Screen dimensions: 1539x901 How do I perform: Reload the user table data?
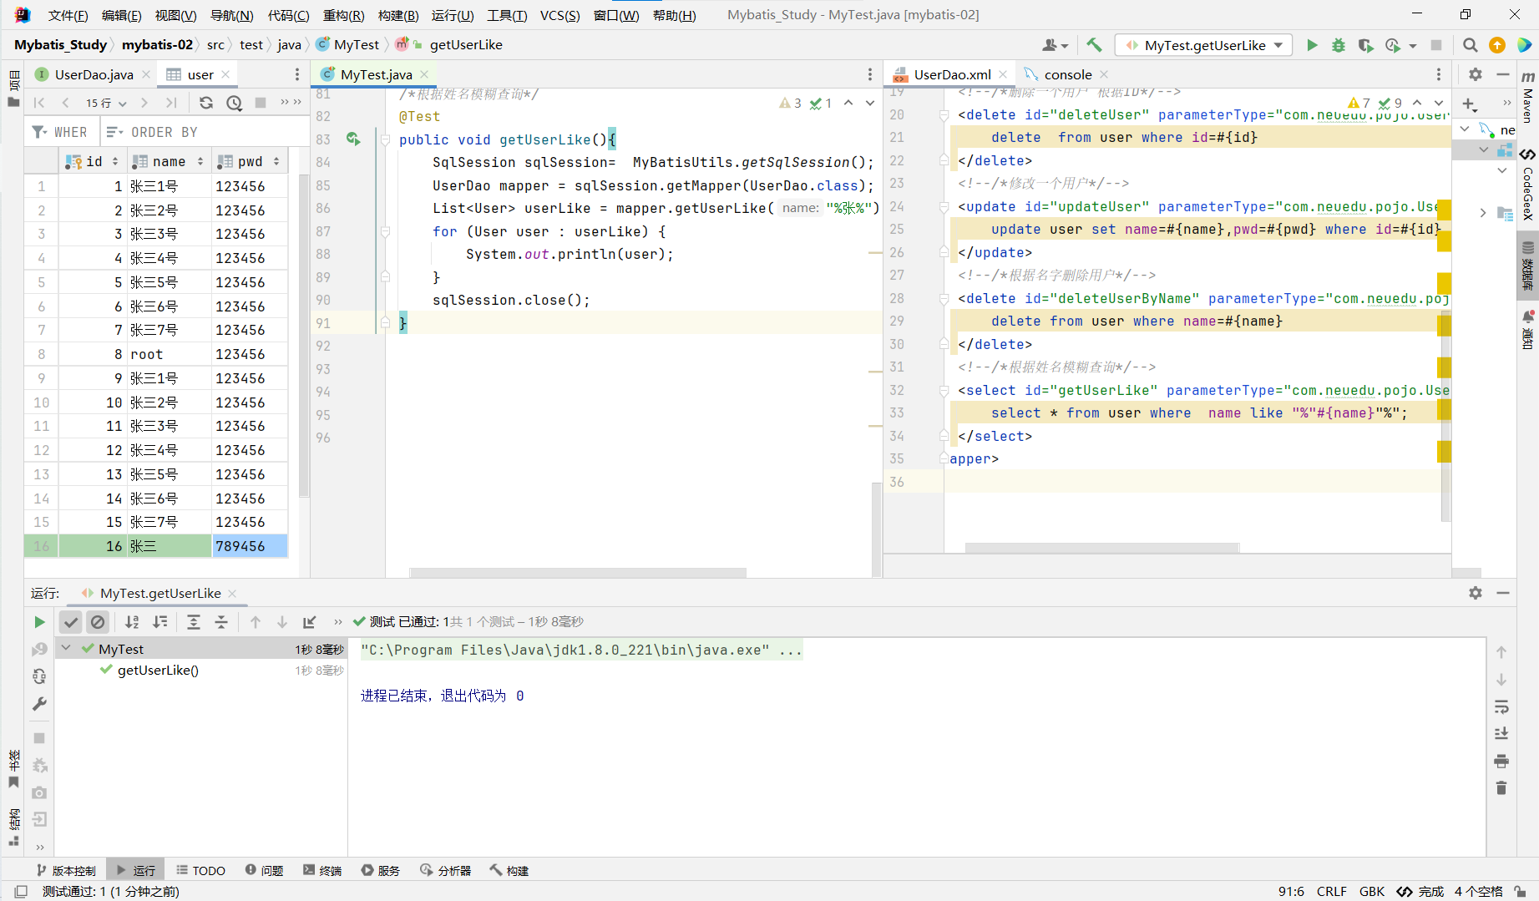[206, 103]
